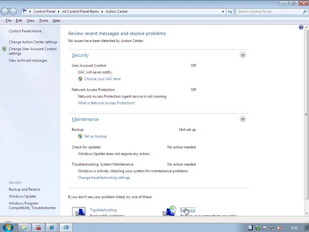The width and height of the screenshot is (309, 232).
Task: Click the vertical scrollbar thumb
Action: (x=306, y=114)
